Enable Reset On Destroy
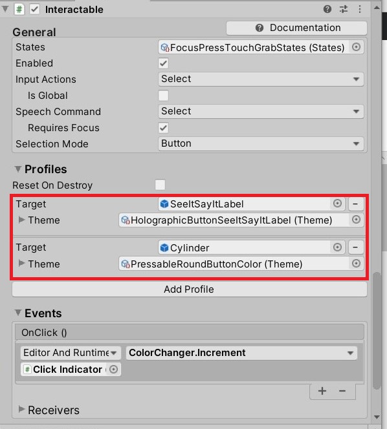 point(160,185)
